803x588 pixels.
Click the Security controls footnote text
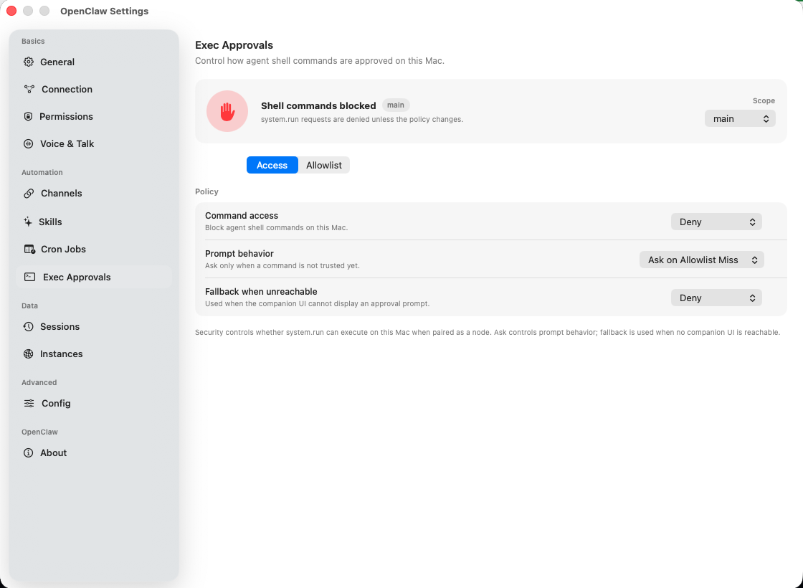pyautogui.click(x=488, y=333)
